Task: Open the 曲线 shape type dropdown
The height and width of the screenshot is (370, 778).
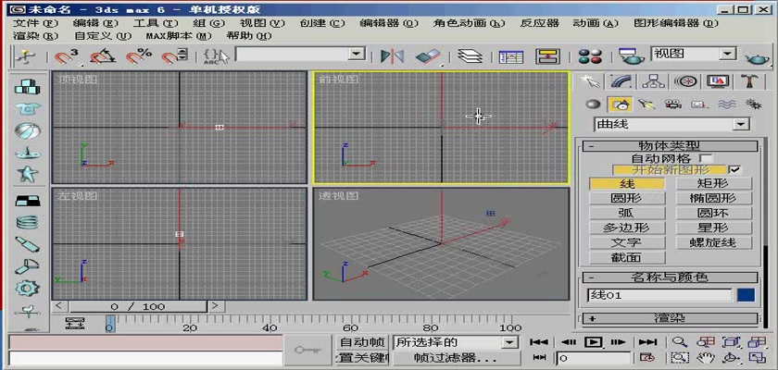Action: click(x=741, y=124)
